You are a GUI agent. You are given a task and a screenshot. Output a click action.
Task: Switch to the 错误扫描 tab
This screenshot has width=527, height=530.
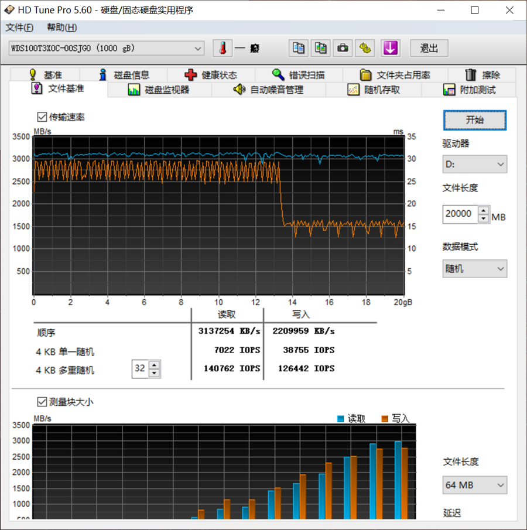299,75
